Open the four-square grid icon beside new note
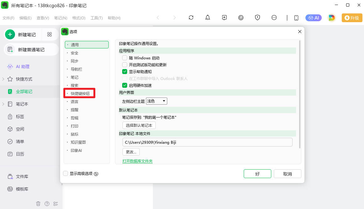 [49, 34]
